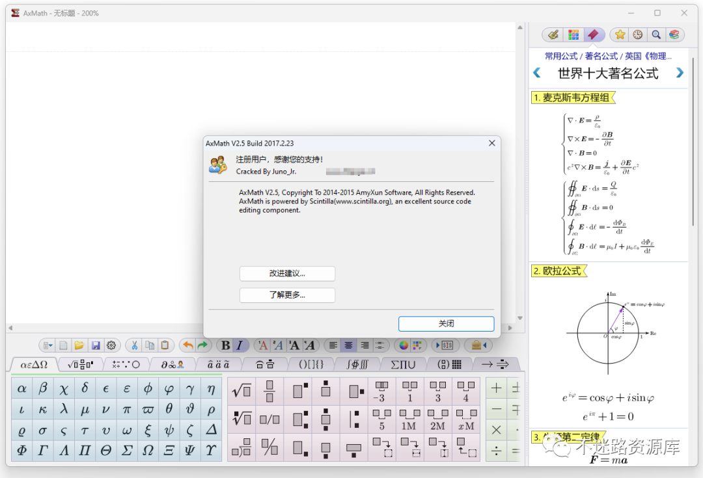This screenshot has height=478, width=703.
Task: Select center alignment
Action: pos(348,345)
